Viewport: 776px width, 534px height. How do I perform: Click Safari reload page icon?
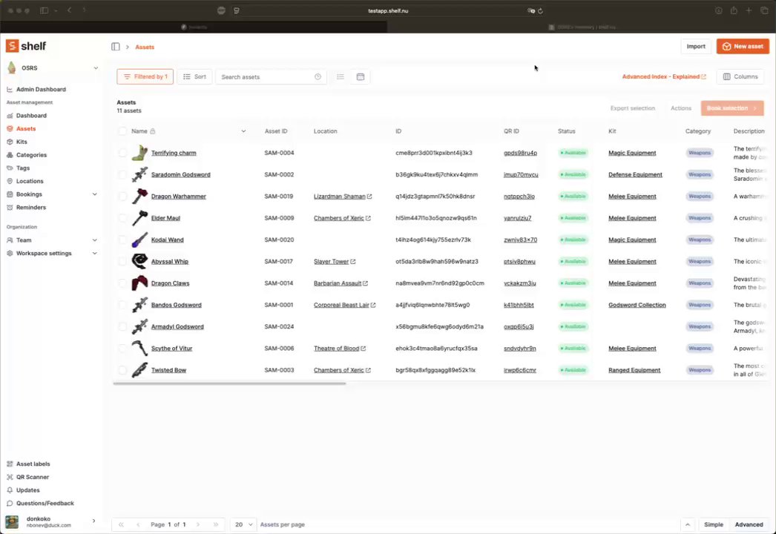point(540,11)
